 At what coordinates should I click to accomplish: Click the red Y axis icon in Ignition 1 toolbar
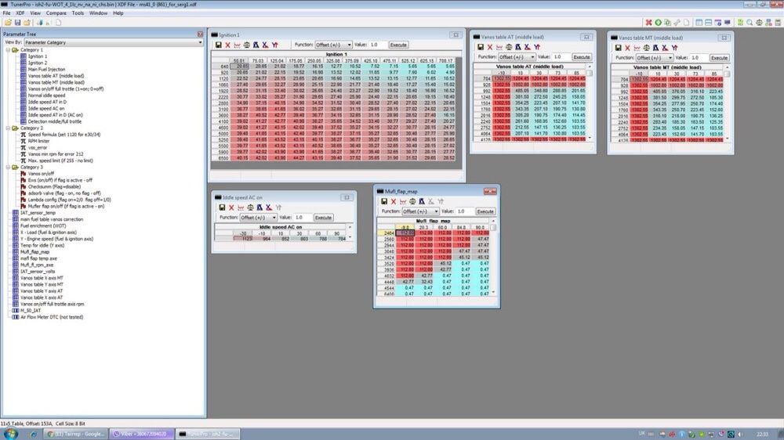click(x=274, y=45)
